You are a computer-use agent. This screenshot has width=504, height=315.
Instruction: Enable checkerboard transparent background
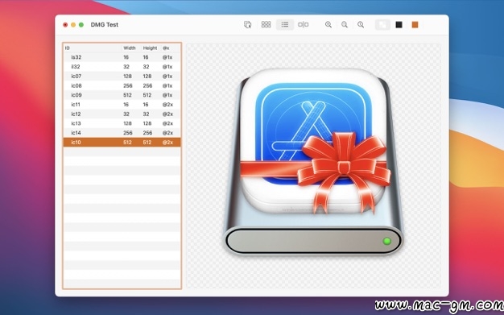pos(382,24)
